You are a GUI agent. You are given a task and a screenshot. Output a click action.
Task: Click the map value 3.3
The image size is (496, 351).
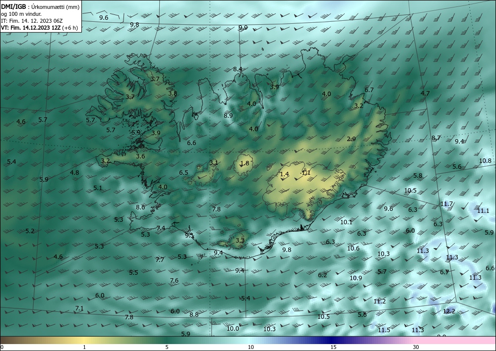point(240,240)
